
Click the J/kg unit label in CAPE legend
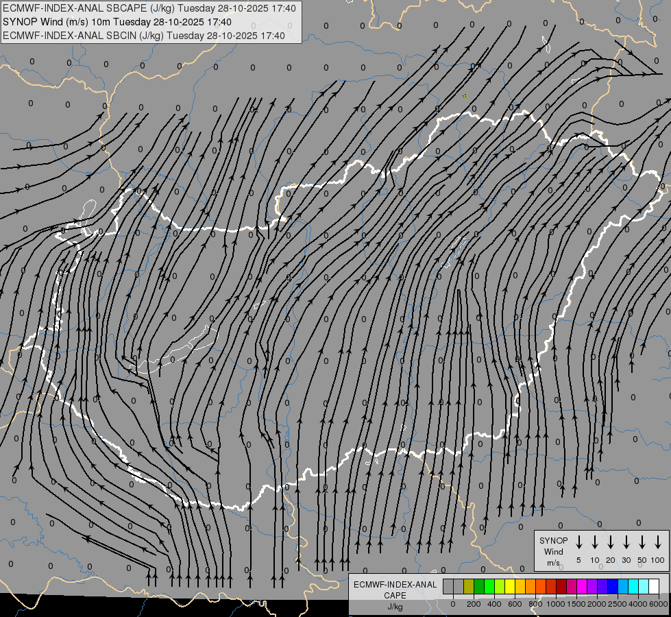[395, 607]
